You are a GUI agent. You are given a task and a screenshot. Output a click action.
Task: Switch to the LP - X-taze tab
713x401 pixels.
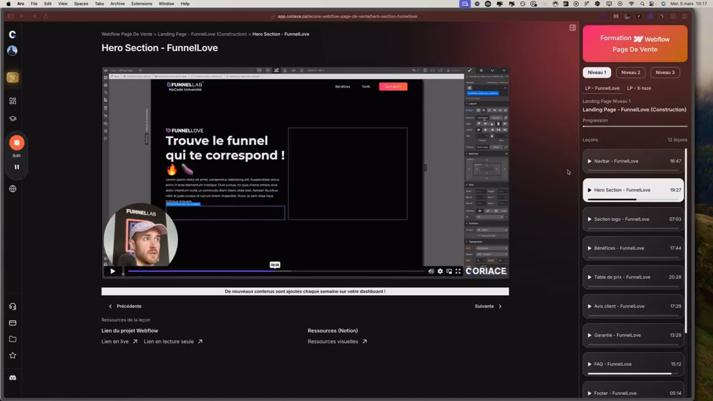(639, 88)
